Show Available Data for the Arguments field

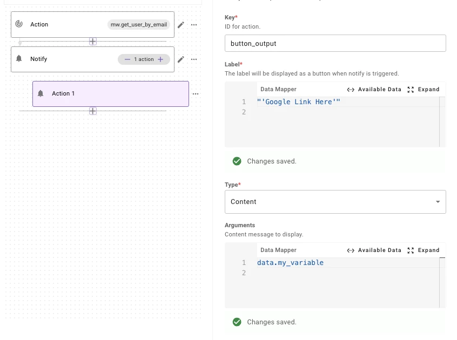tap(374, 250)
